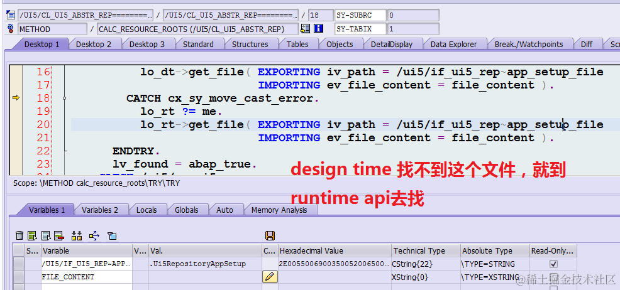Click the FILE_CONTENT variable name cell
Image resolution: width=620 pixels, height=290 pixels.
(87, 277)
